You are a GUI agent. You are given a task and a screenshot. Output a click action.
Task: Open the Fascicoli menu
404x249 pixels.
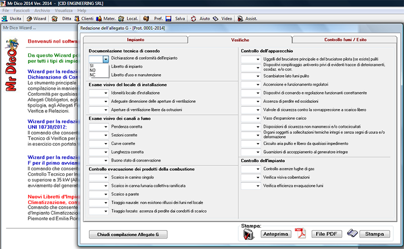(22, 10)
